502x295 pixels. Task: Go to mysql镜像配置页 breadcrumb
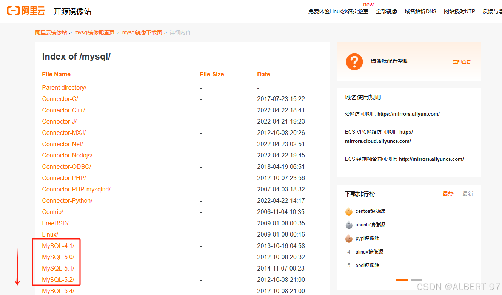[94, 32]
